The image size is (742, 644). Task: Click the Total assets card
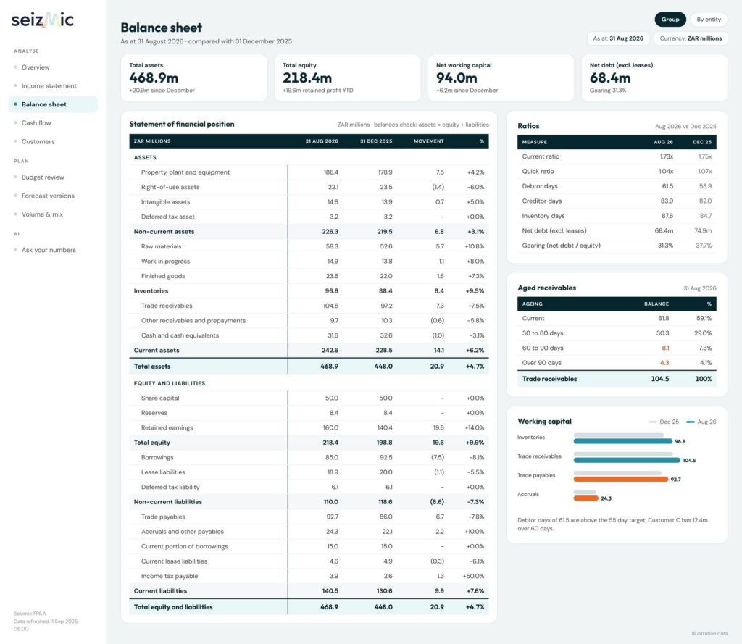(x=194, y=78)
